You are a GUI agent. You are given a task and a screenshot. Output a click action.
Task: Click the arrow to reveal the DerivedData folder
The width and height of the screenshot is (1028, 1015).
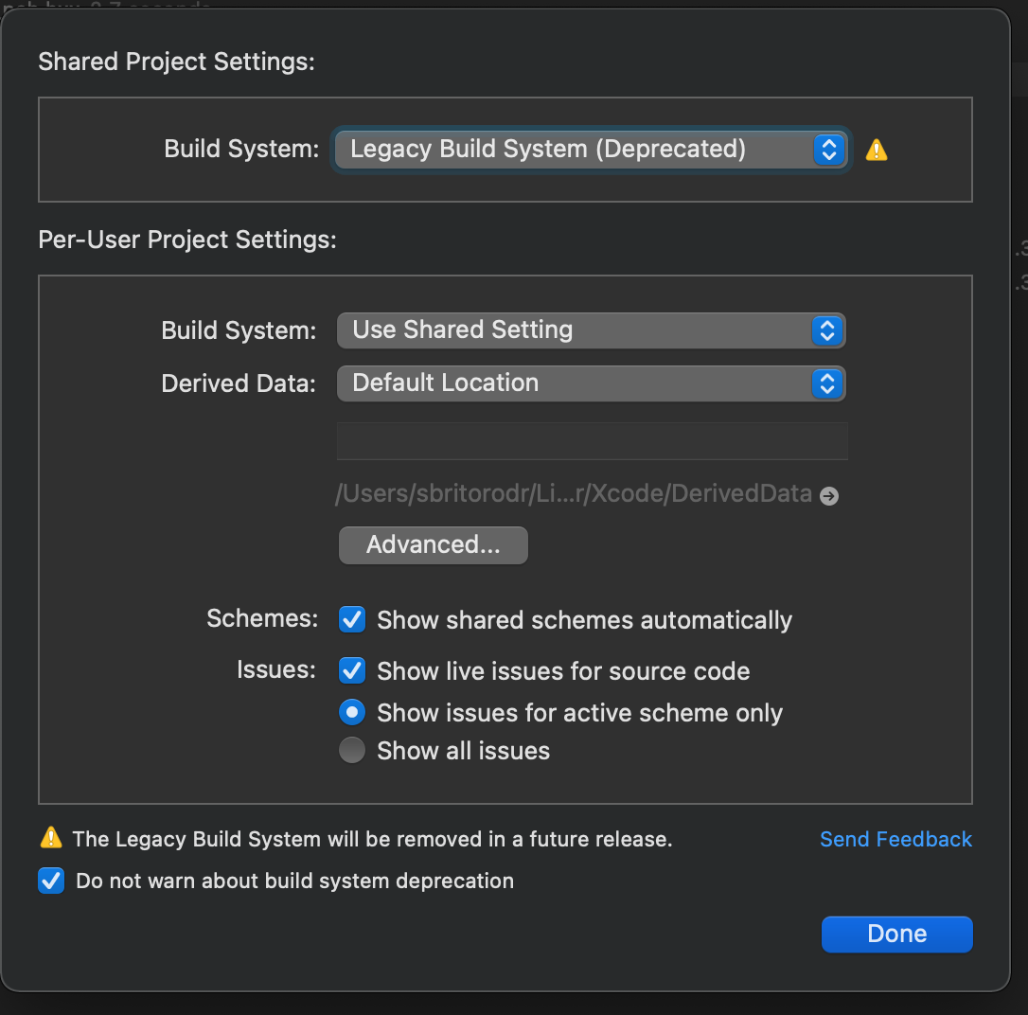click(x=828, y=495)
